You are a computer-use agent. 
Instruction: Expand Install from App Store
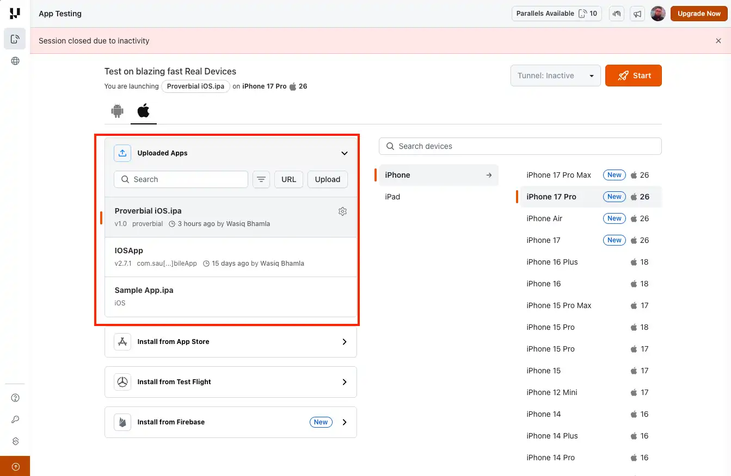point(344,342)
